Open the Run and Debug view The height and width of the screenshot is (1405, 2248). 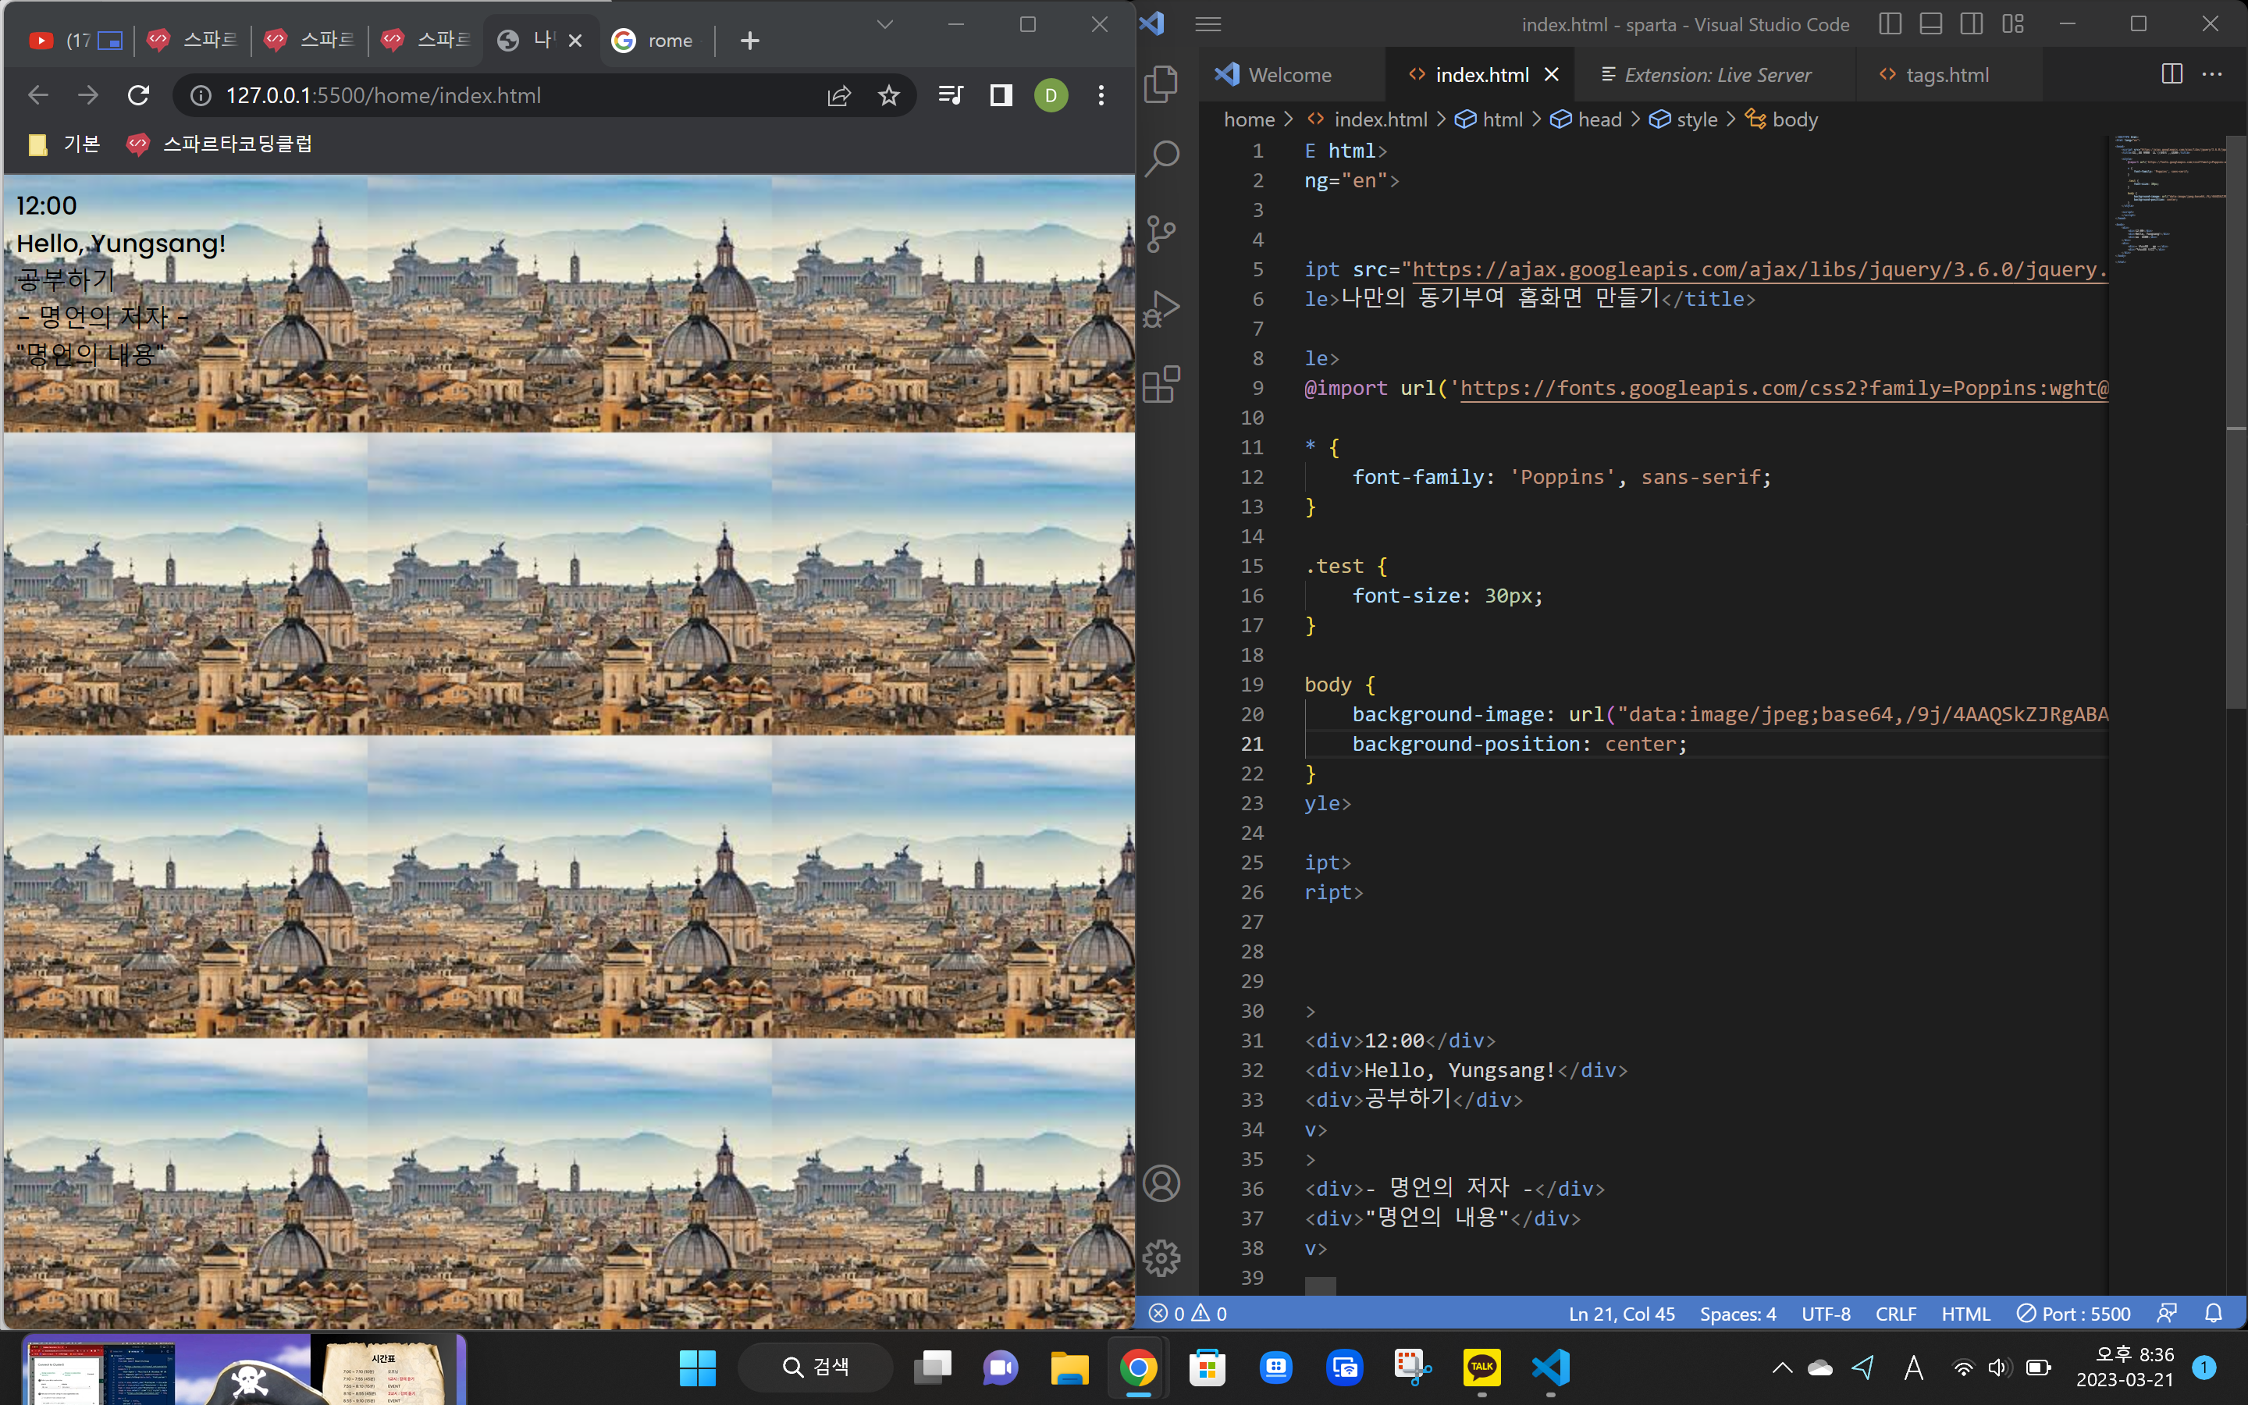pos(1161,309)
